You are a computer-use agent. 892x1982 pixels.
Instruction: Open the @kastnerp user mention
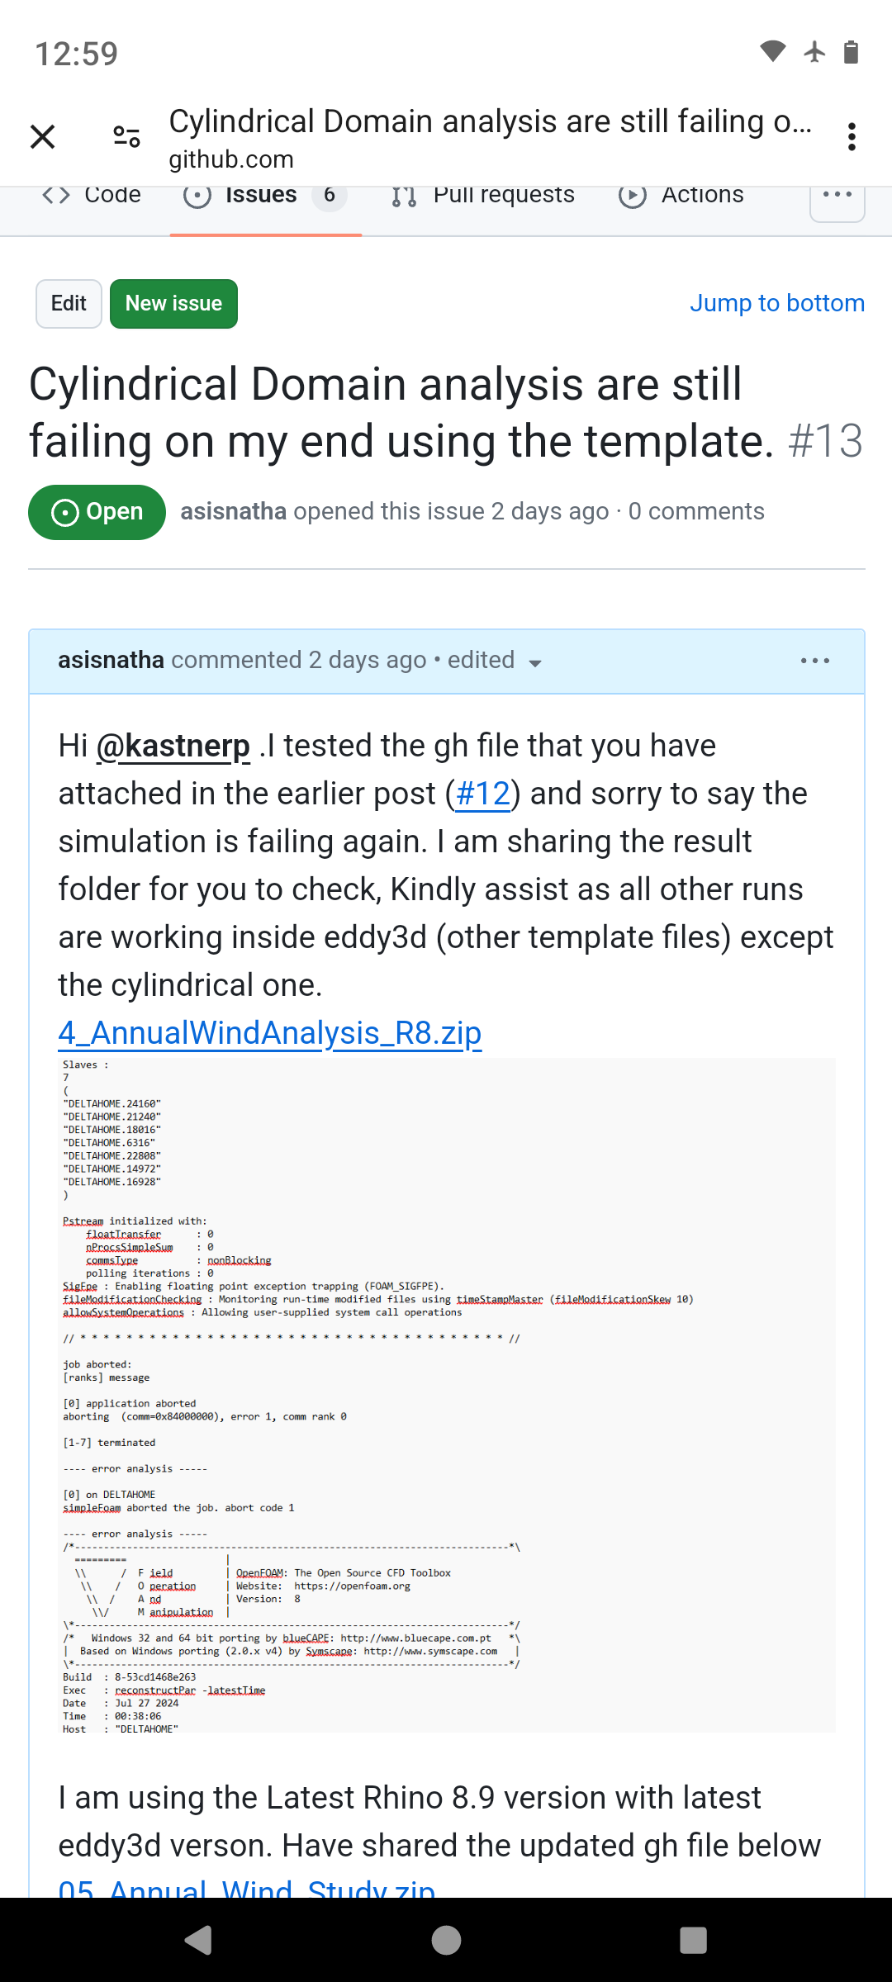click(173, 746)
